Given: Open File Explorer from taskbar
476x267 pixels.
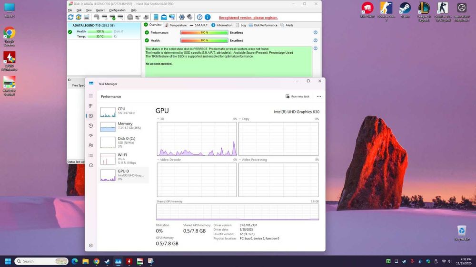Looking at the screenshot, I should pyautogui.click(x=86, y=261).
